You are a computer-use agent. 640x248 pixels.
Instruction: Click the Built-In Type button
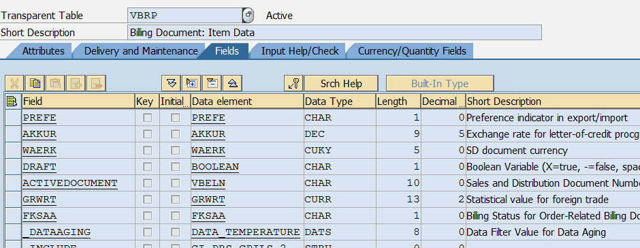440,83
